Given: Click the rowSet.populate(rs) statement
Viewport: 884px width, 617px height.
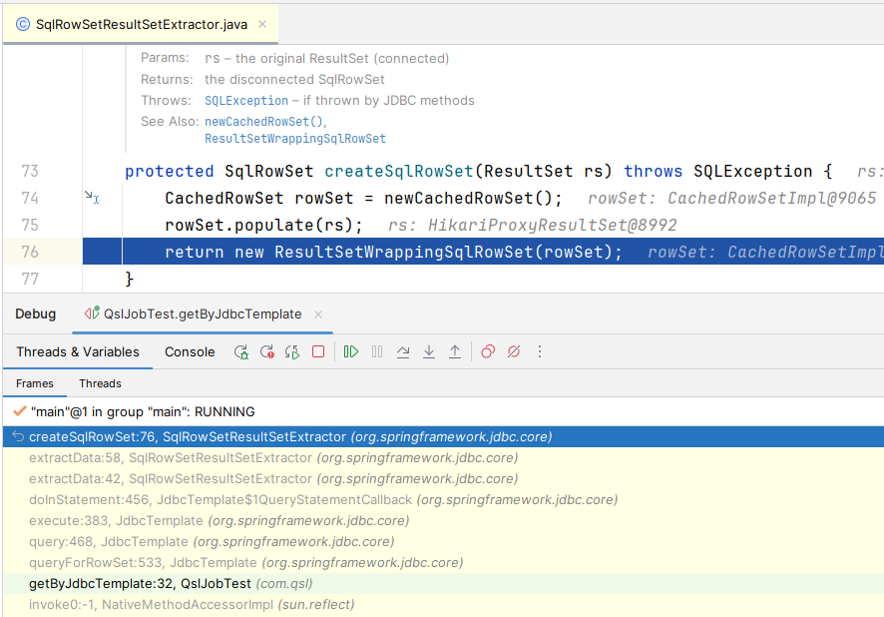Looking at the screenshot, I should click(263, 225).
